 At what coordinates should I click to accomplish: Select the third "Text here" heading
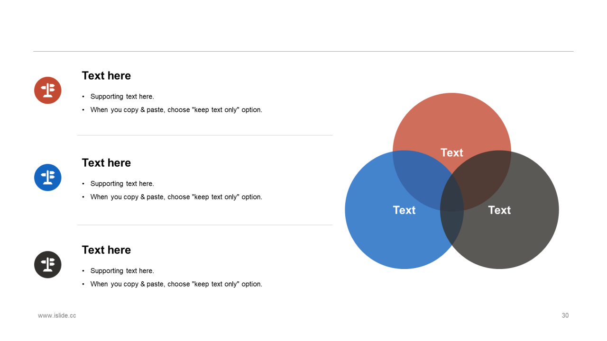106,250
